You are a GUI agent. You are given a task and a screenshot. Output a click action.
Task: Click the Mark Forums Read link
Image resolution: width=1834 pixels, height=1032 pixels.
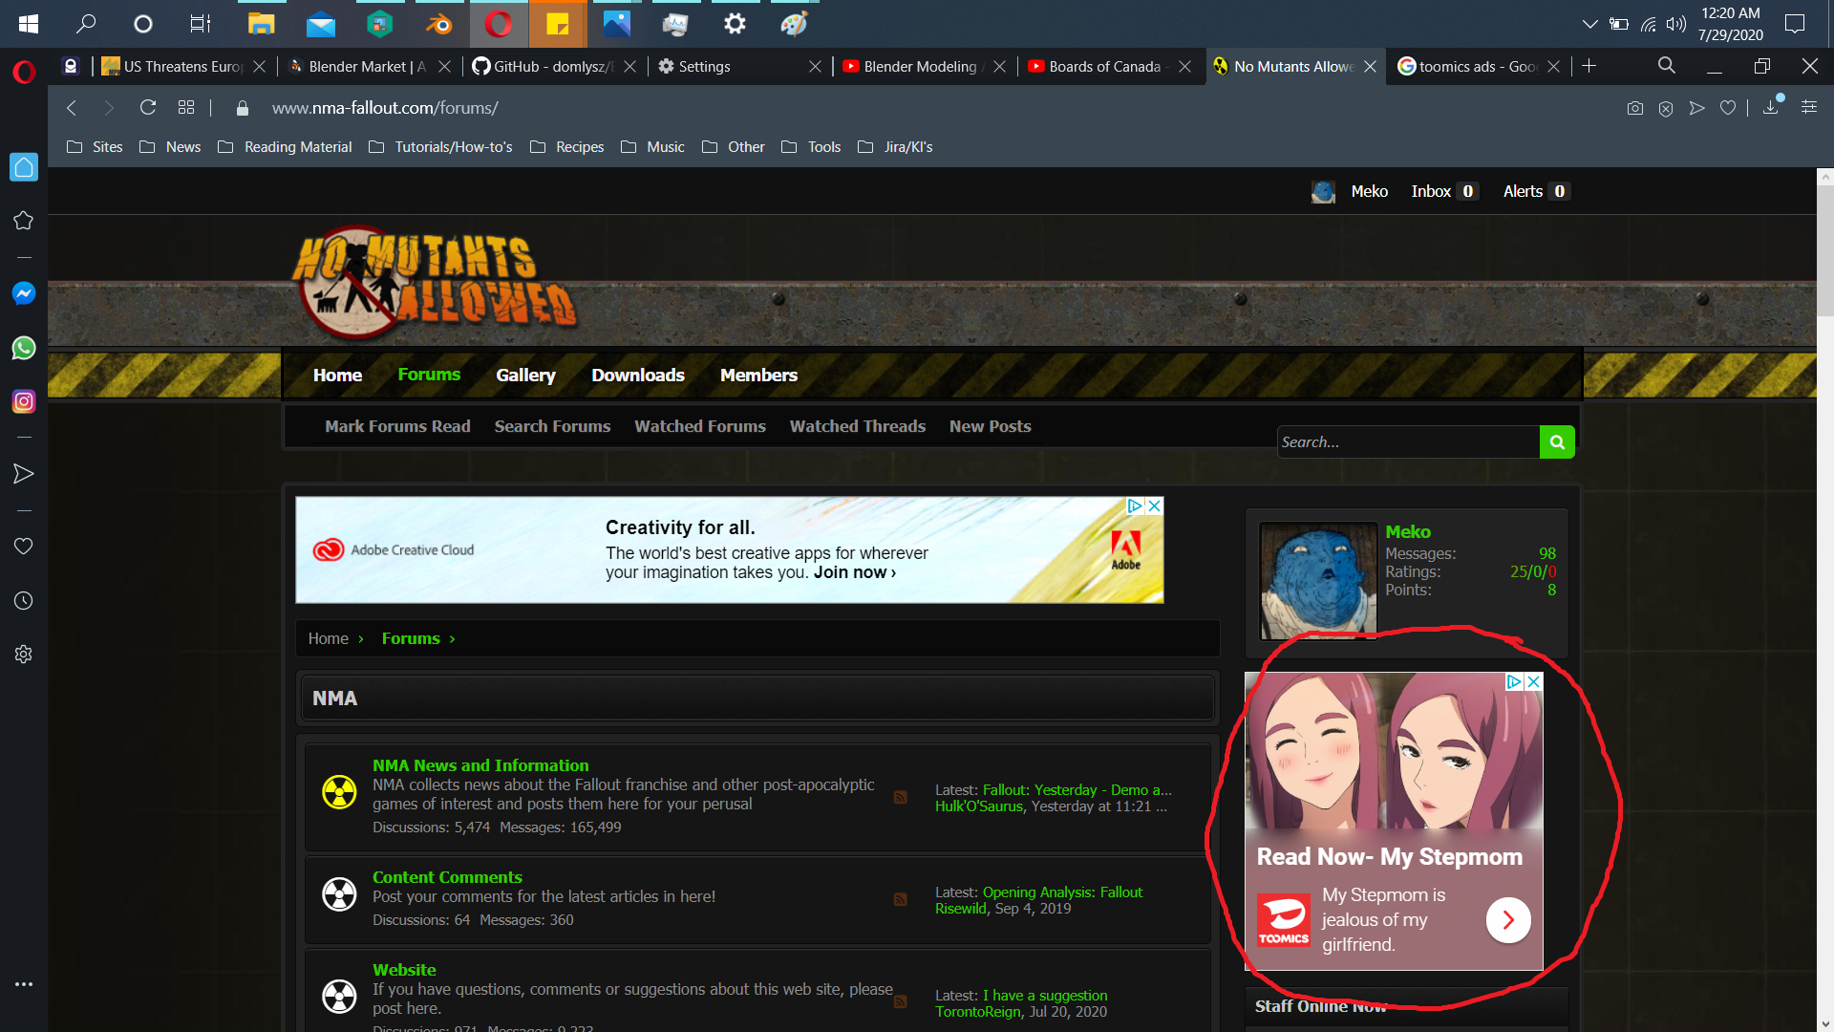[x=397, y=426]
